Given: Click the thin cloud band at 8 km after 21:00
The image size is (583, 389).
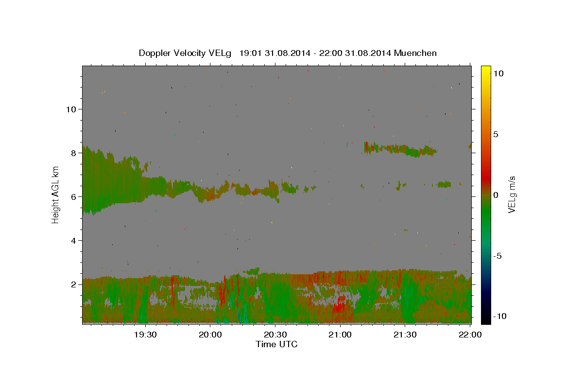Looking at the screenshot, I should [401, 149].
